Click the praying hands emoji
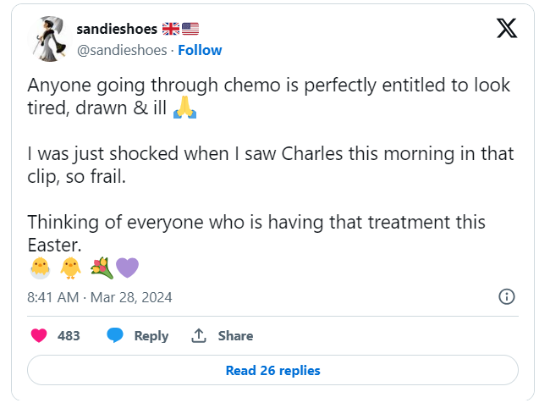 pyautogui.click(x=184, y=108)
